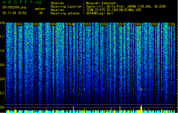This screenshot has width=178, height=113.
Task: Click the Receiving Location label
Action: point(66,6)
